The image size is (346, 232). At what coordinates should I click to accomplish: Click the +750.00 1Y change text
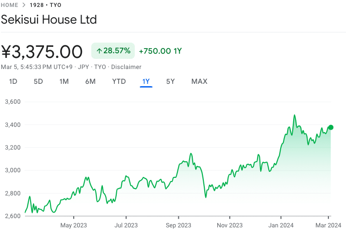160,51
